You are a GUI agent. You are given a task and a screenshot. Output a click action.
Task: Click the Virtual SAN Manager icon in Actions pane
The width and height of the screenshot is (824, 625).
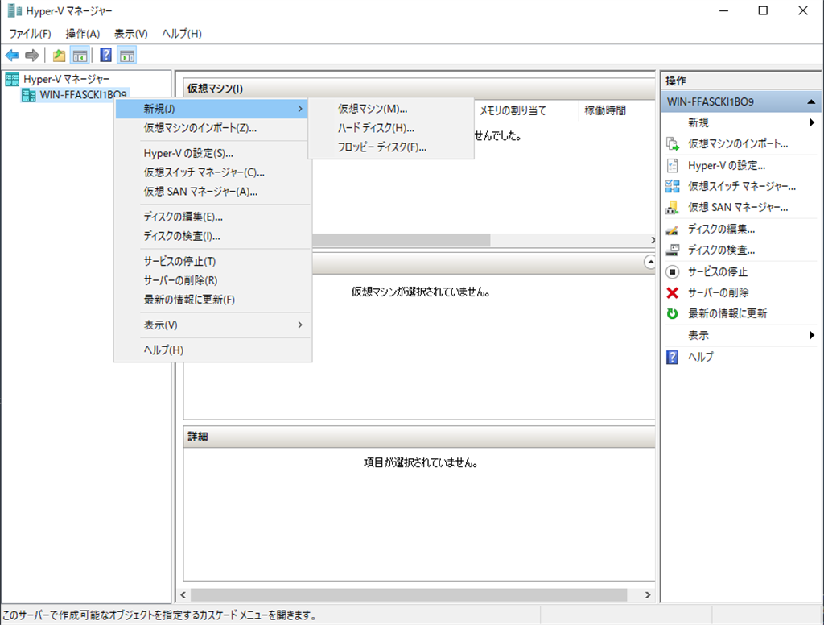click(673, 207)
